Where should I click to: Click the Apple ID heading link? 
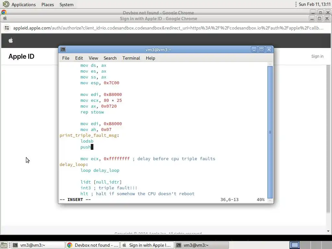pos(21,56)
